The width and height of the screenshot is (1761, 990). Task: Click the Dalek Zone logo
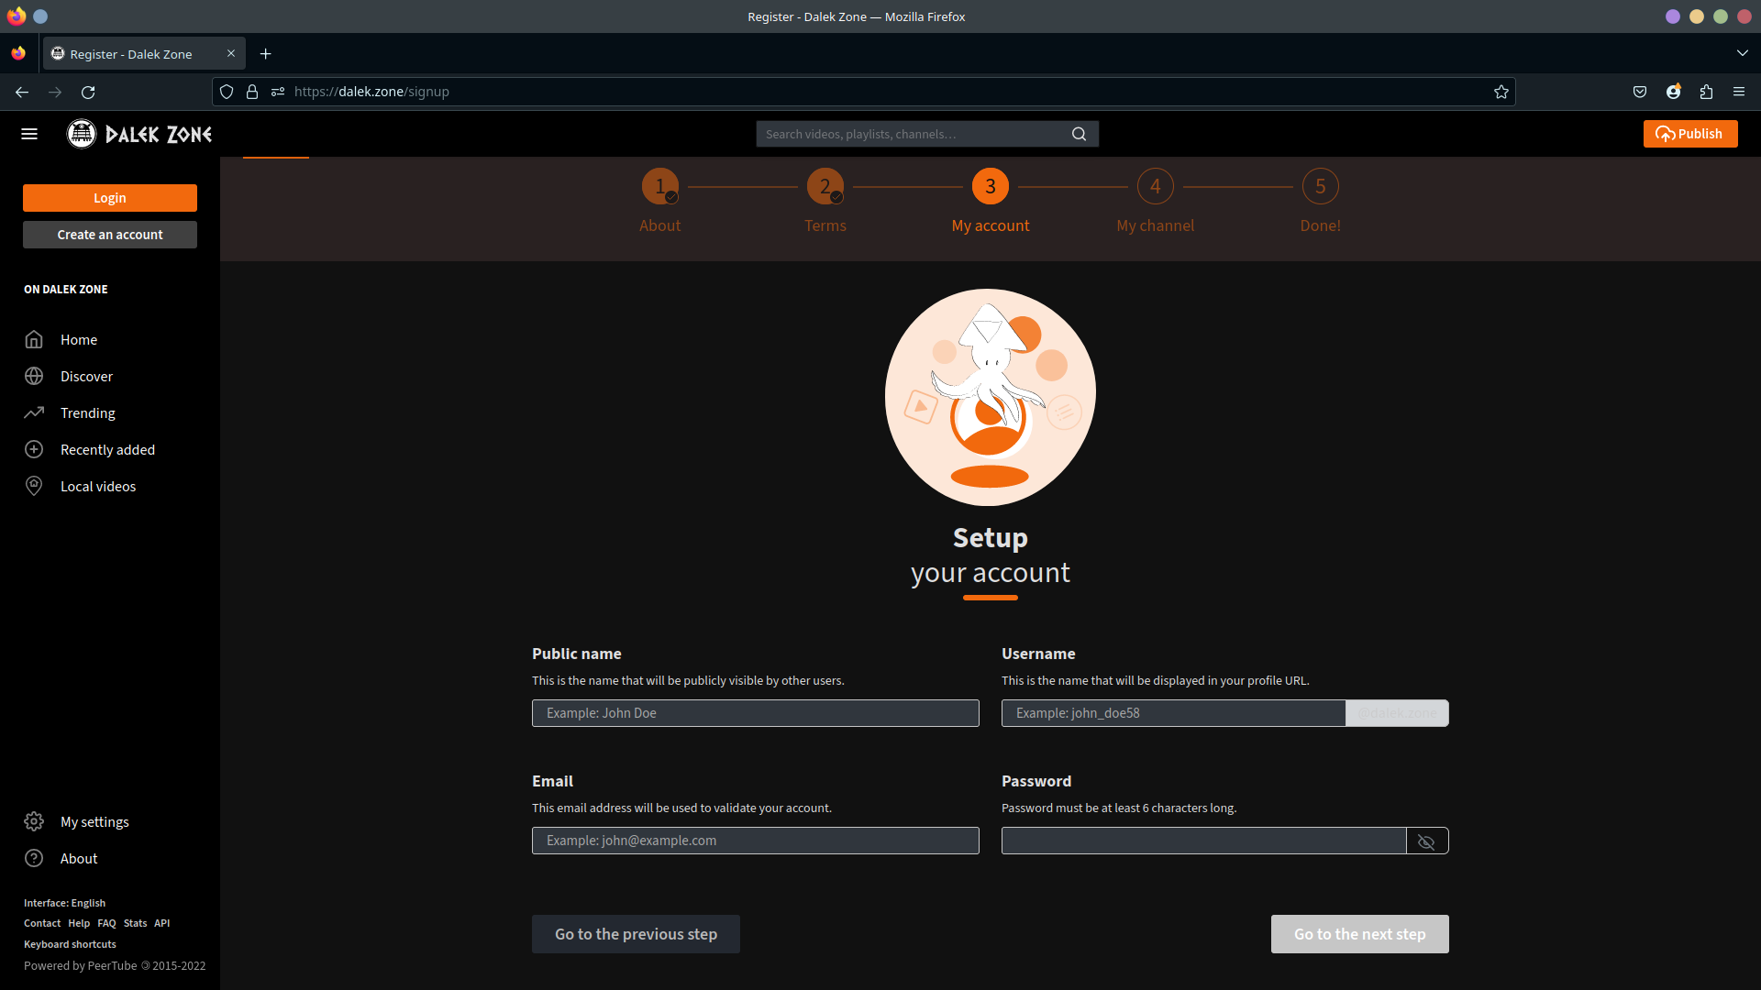[x=138, y=133]
